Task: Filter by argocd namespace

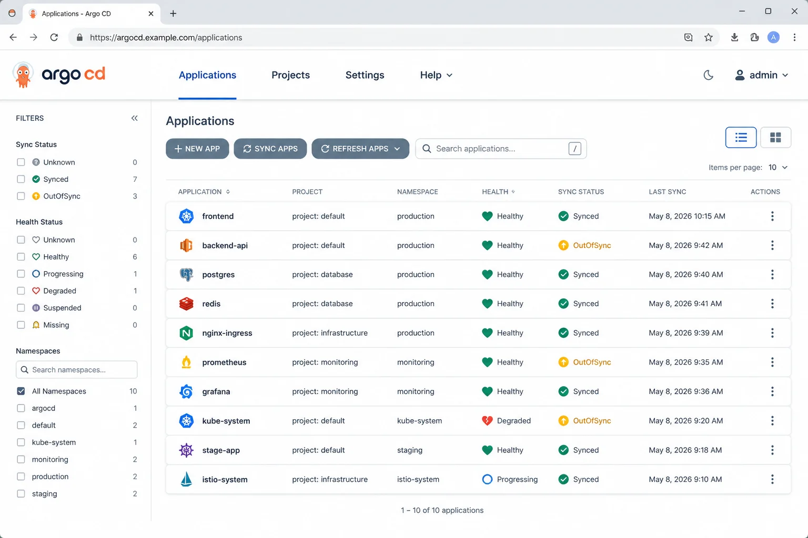Action: (21, 408)
